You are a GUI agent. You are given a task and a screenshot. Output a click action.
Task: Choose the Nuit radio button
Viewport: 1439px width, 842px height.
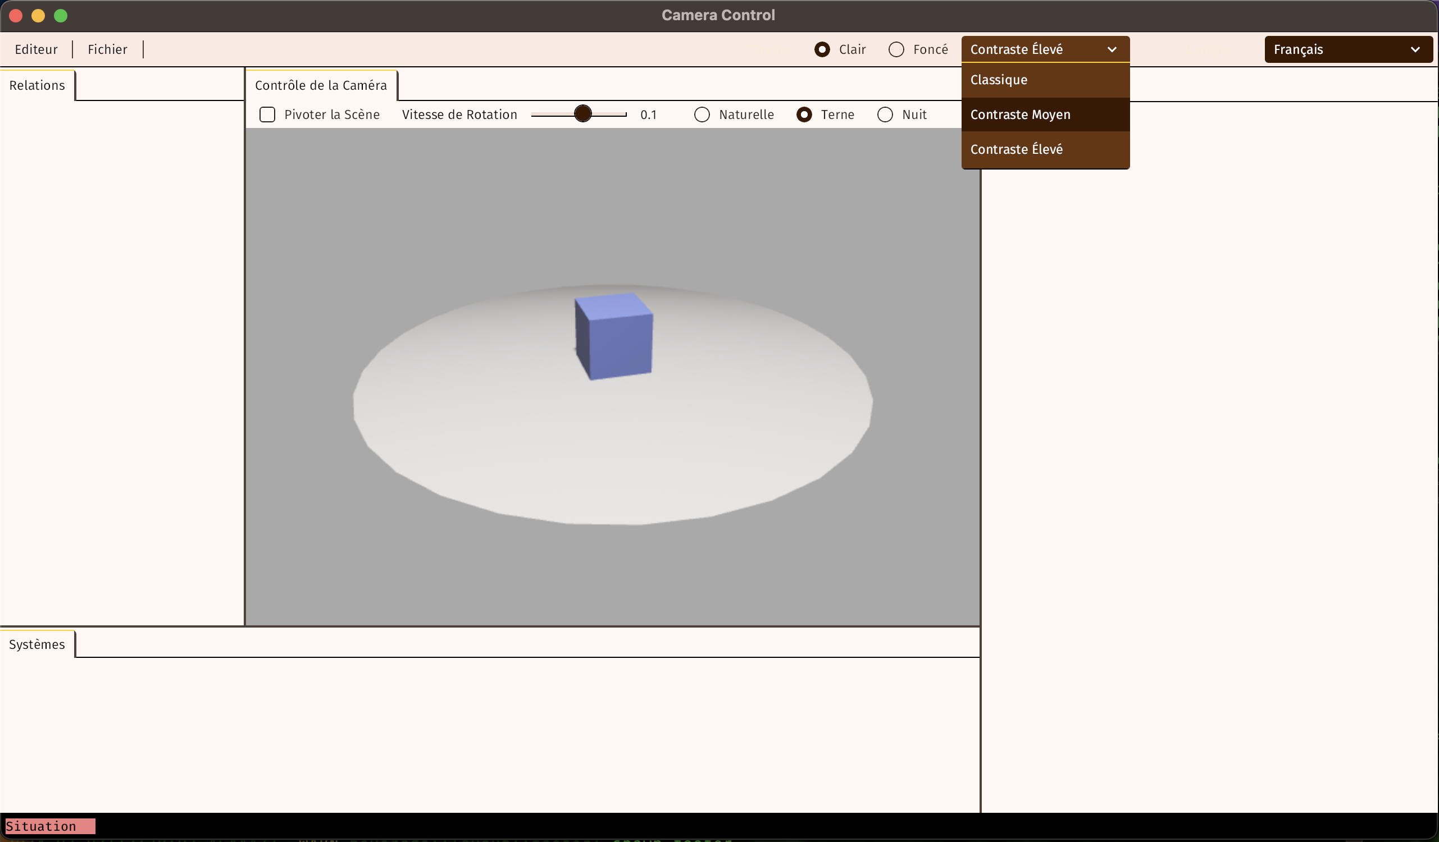(885, 115)
